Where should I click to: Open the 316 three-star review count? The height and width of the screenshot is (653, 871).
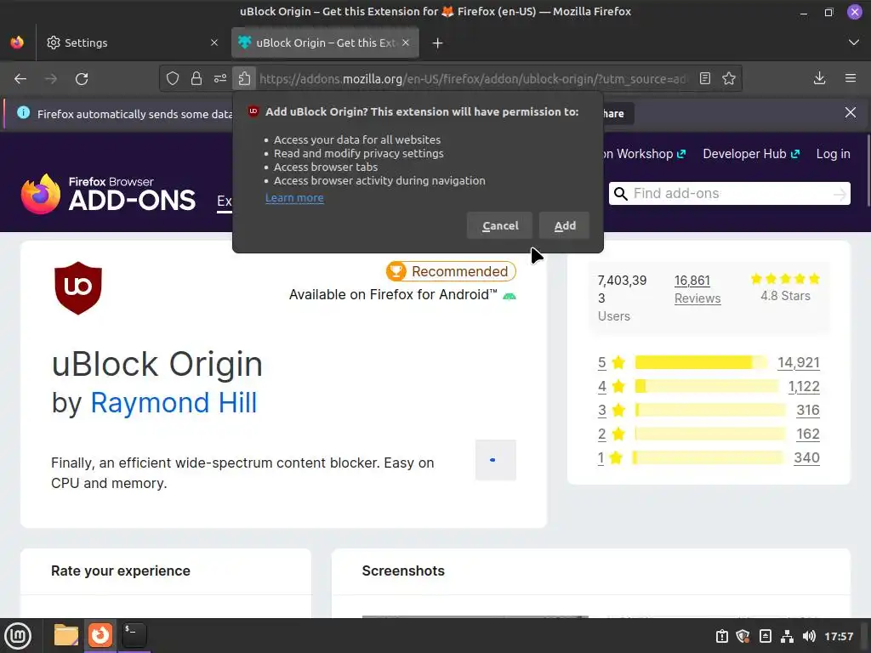[x=808, y=411]
